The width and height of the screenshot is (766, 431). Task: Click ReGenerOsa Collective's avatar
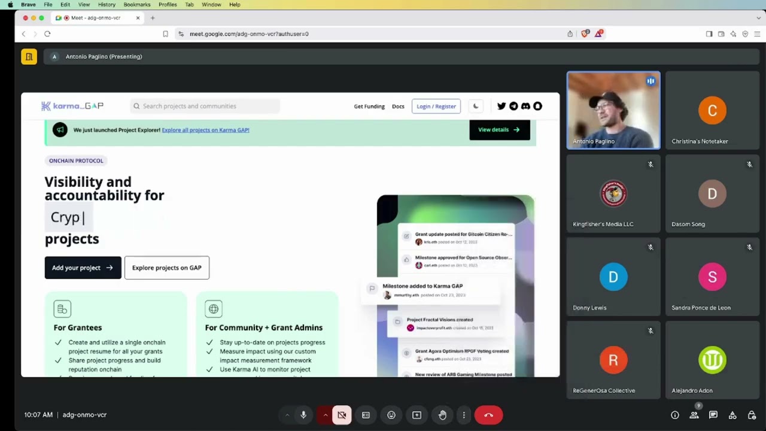(x=613, y=360)
